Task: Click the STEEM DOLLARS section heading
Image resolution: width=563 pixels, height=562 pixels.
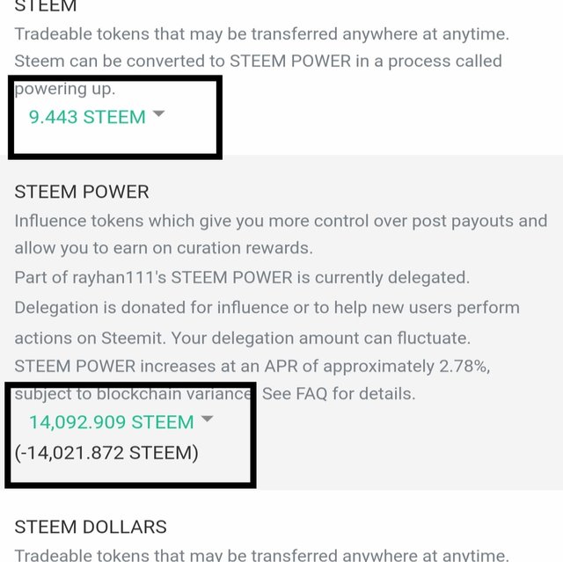Action: [91, 527]
